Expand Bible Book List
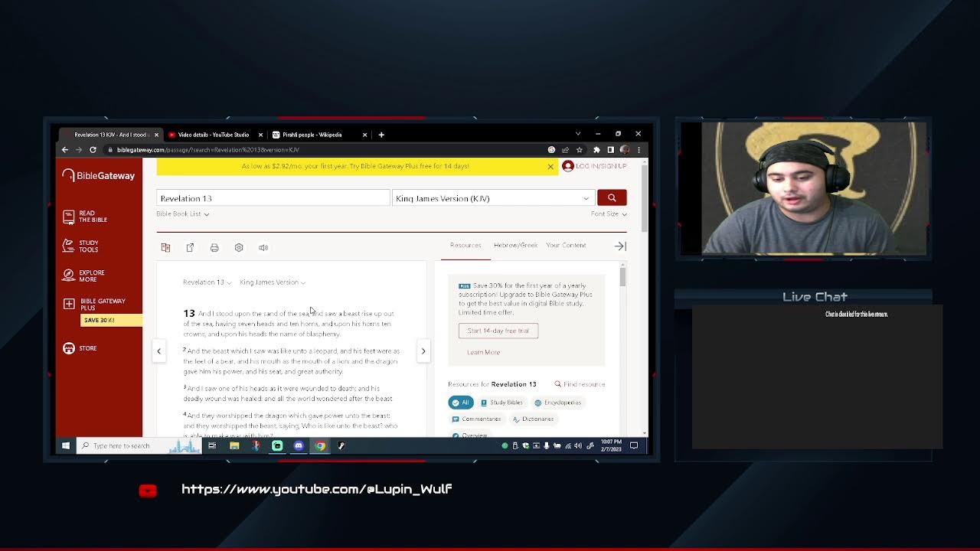980x551 pixels. coord(183,214)
